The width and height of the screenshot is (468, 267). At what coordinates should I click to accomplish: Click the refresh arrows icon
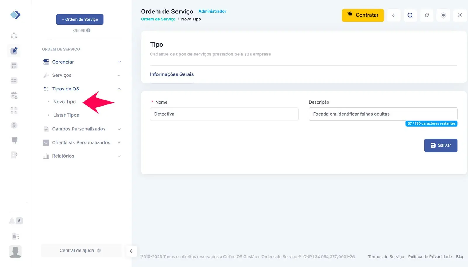427,15
